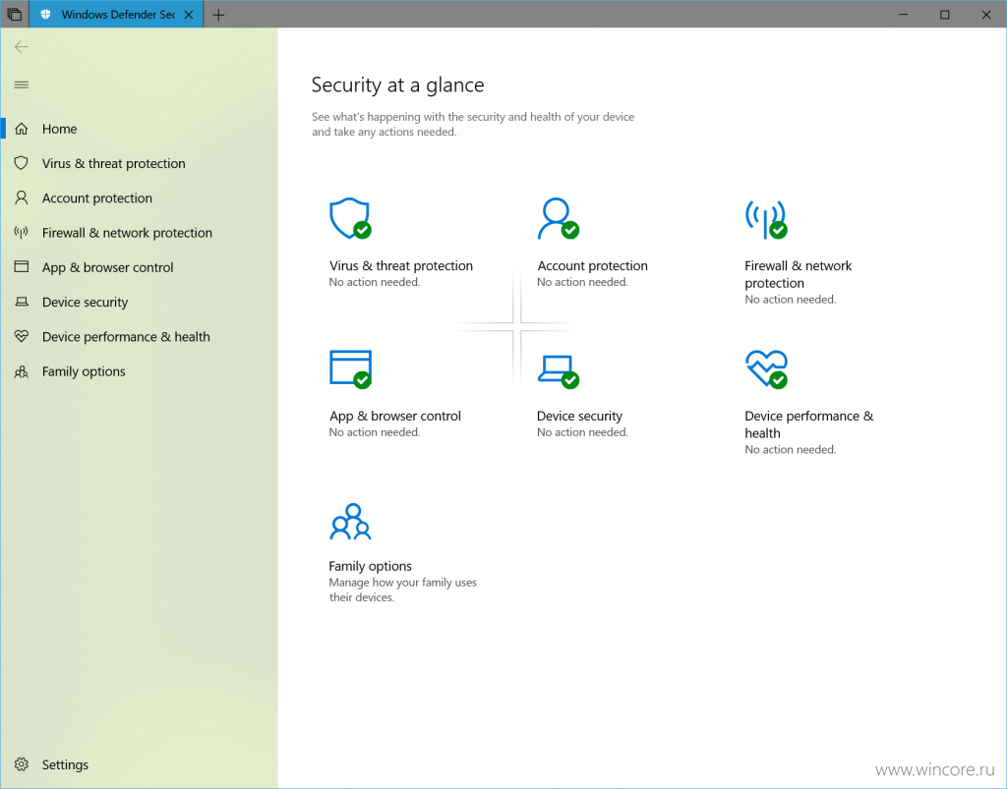Close the Windows Defender Security tab

189,15
